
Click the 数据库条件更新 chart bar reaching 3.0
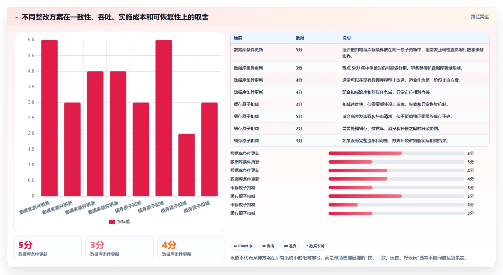pyautogui.click(x=72, y=149)
